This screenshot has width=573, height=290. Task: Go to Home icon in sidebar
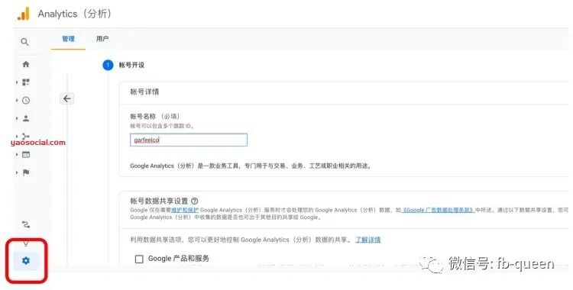point(26,64)
